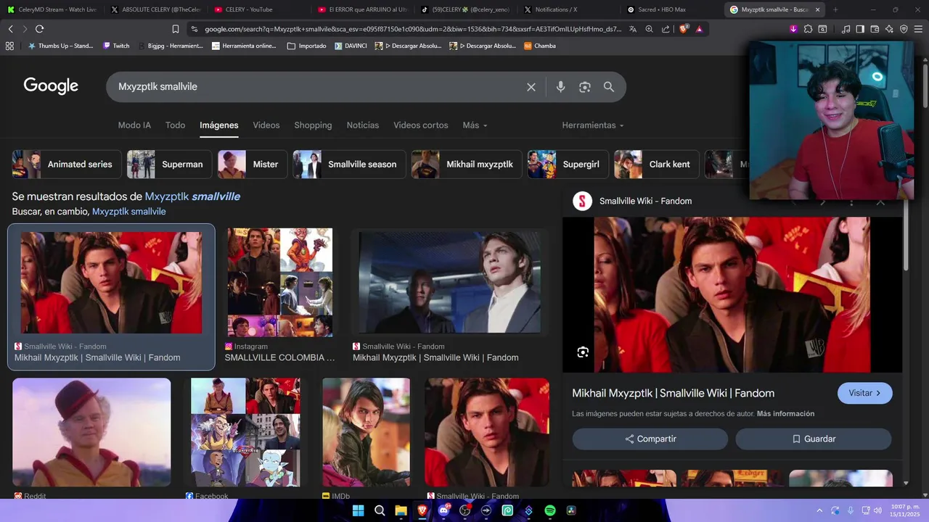Click the Guardar save button
The height and width of the screenshot is (522, 929).
tap(814, 439)
